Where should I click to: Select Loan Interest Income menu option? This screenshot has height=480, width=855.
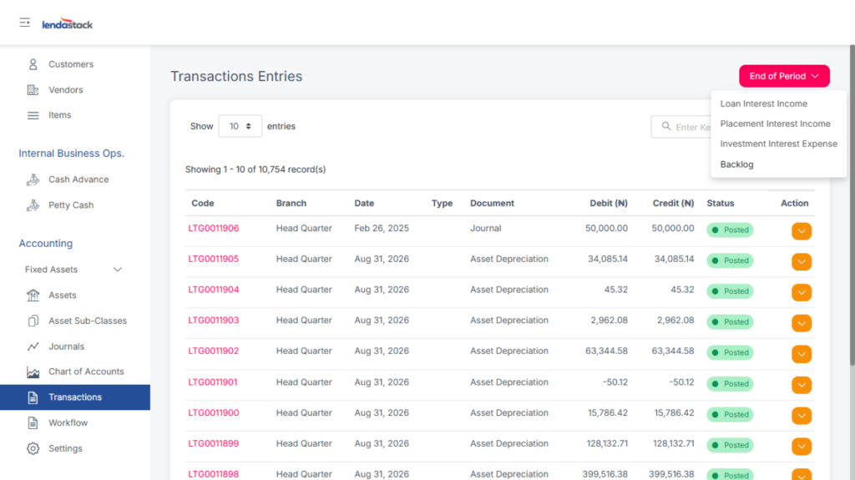click(763, 104)
